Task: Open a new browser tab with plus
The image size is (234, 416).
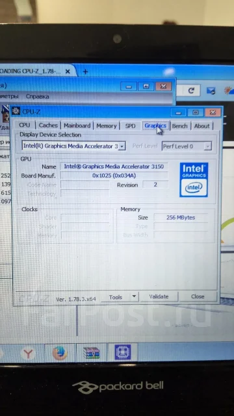Action: tap(85, 72)
